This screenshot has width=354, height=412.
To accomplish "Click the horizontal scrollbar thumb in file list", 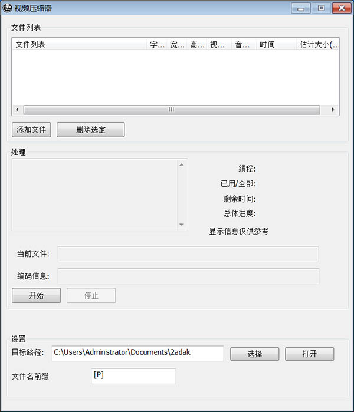I will (172, 110).
